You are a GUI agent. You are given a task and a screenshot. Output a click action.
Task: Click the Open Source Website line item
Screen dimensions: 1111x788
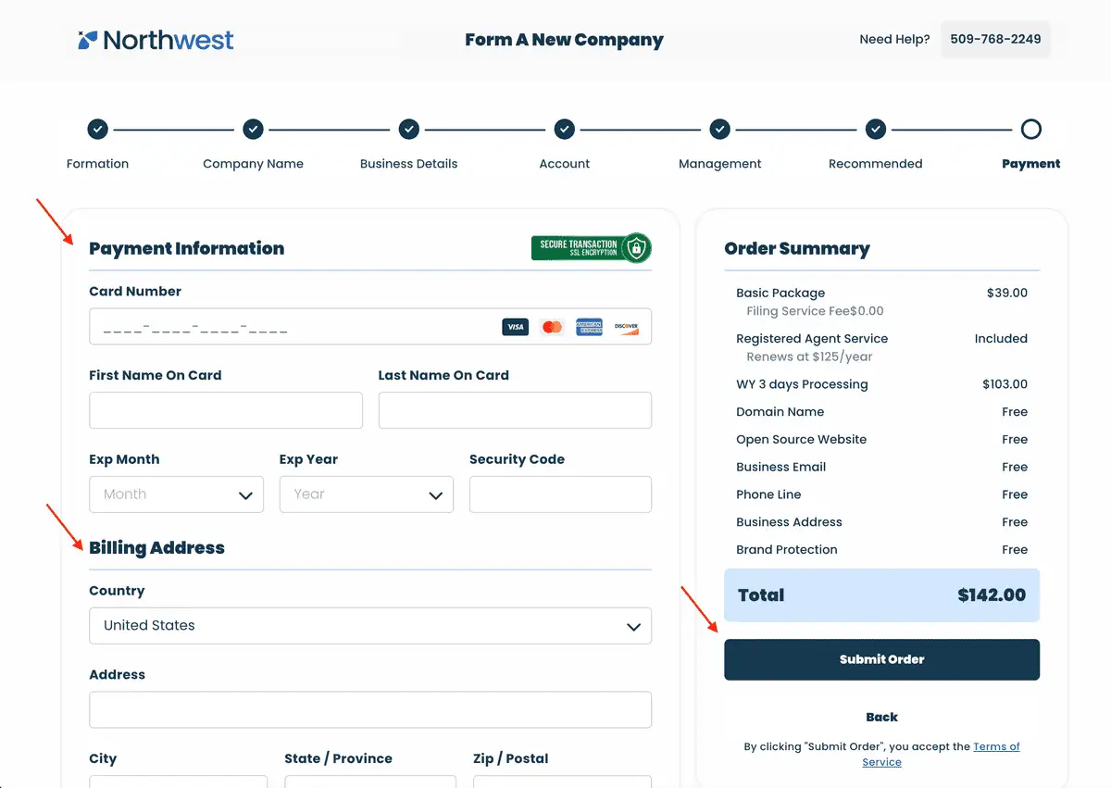click(801, 439)
